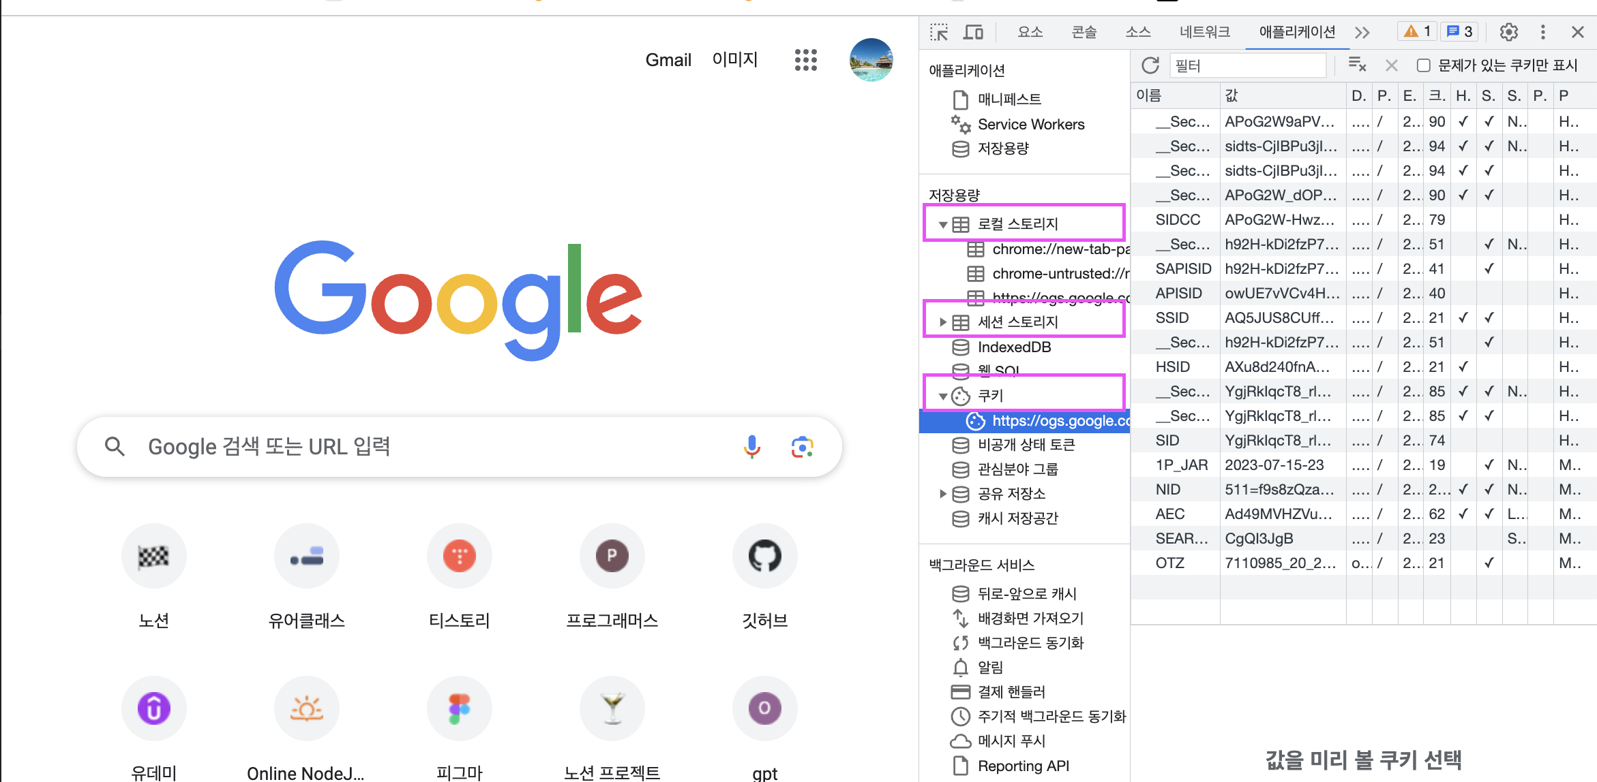Search by image with Google Lens icon
Viewport: 1597px width, 782px height.
click(x=803, y=447)
